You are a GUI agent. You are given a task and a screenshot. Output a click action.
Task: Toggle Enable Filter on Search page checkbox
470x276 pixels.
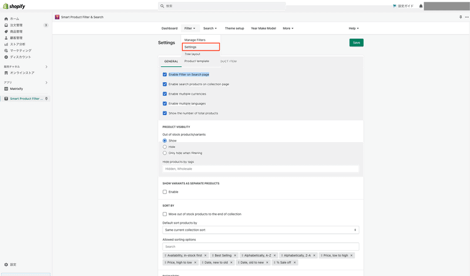pos(164,75)
